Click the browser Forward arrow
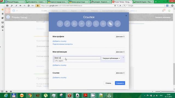The height and width of the screenshot is (98, 175). click(24, 5)
